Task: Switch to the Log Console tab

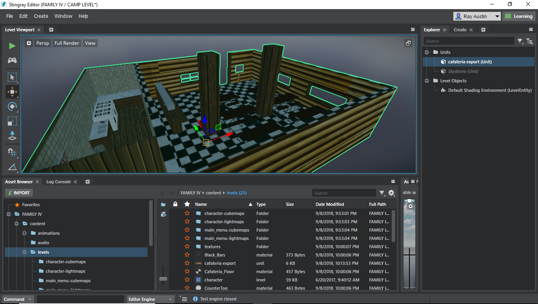Action: 58,181
